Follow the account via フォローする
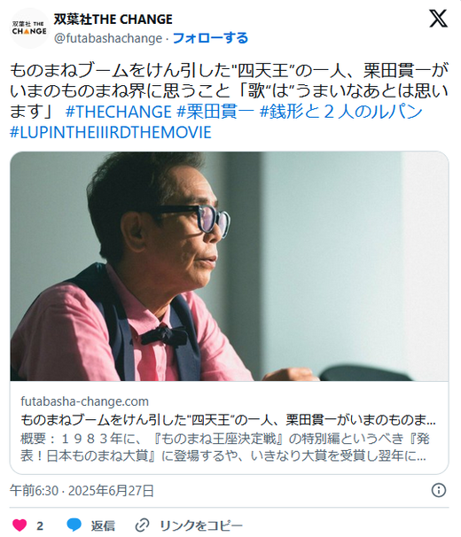461x537 pixels. tap(210, 38)
